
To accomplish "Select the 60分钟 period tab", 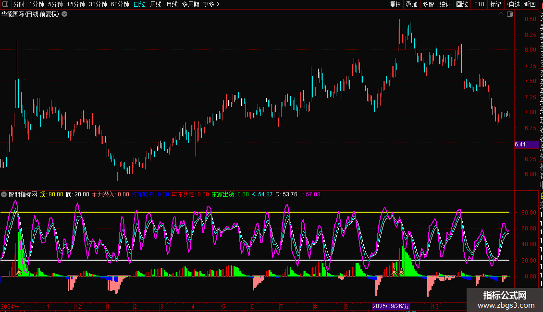I will 120,4.
